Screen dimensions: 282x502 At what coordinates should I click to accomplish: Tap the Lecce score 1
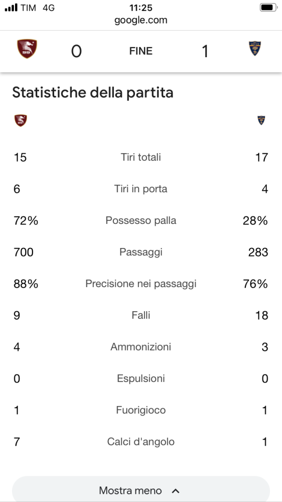click(205, 51)
